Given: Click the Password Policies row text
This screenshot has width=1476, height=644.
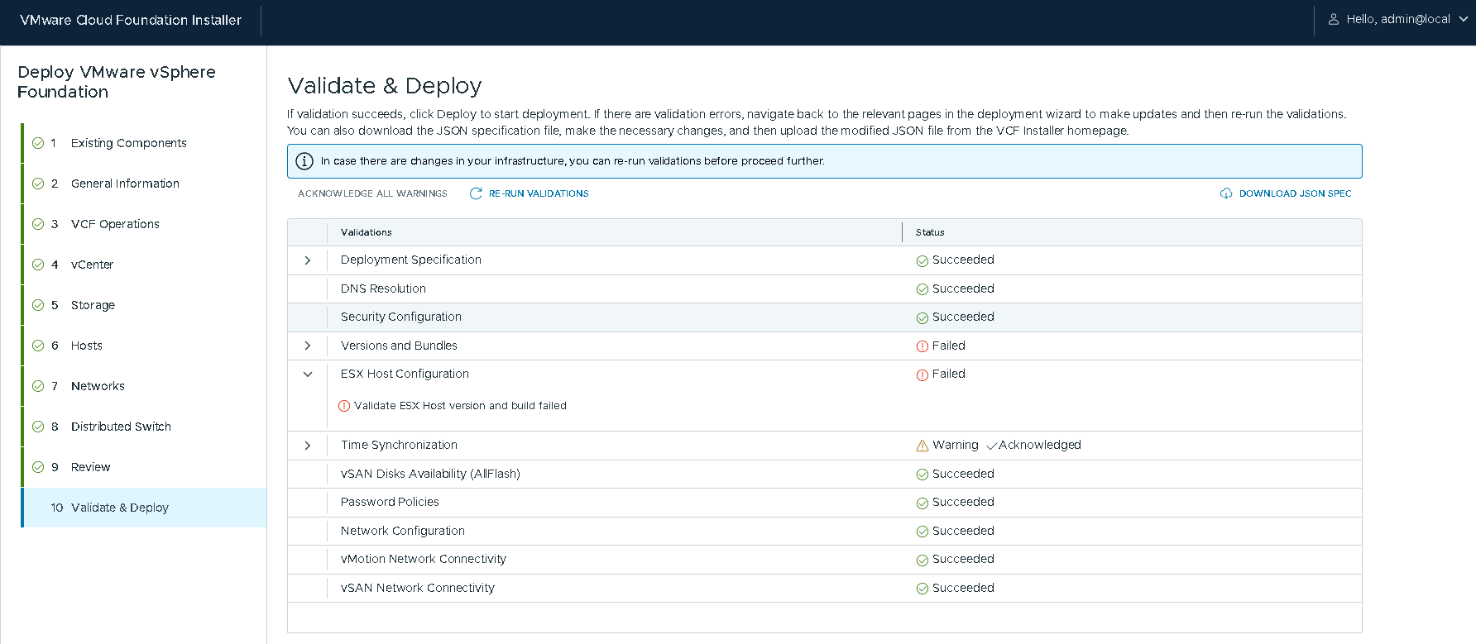Looking at the screenshot, I should point(390,502).
